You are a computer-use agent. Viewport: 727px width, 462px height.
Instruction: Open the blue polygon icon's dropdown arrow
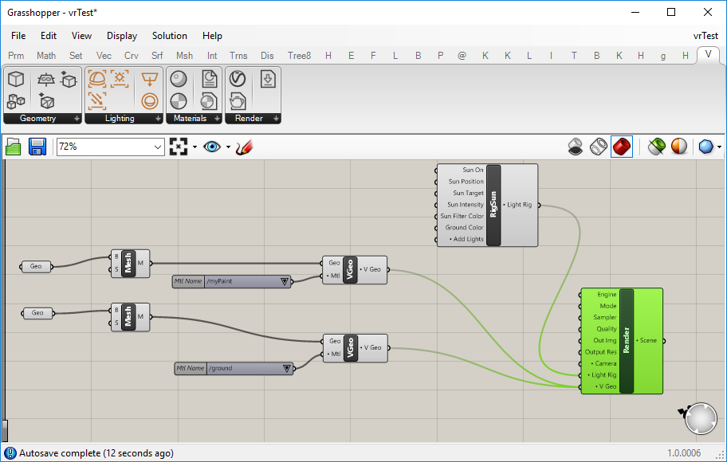pyautogui.click(x=719, y=147)
